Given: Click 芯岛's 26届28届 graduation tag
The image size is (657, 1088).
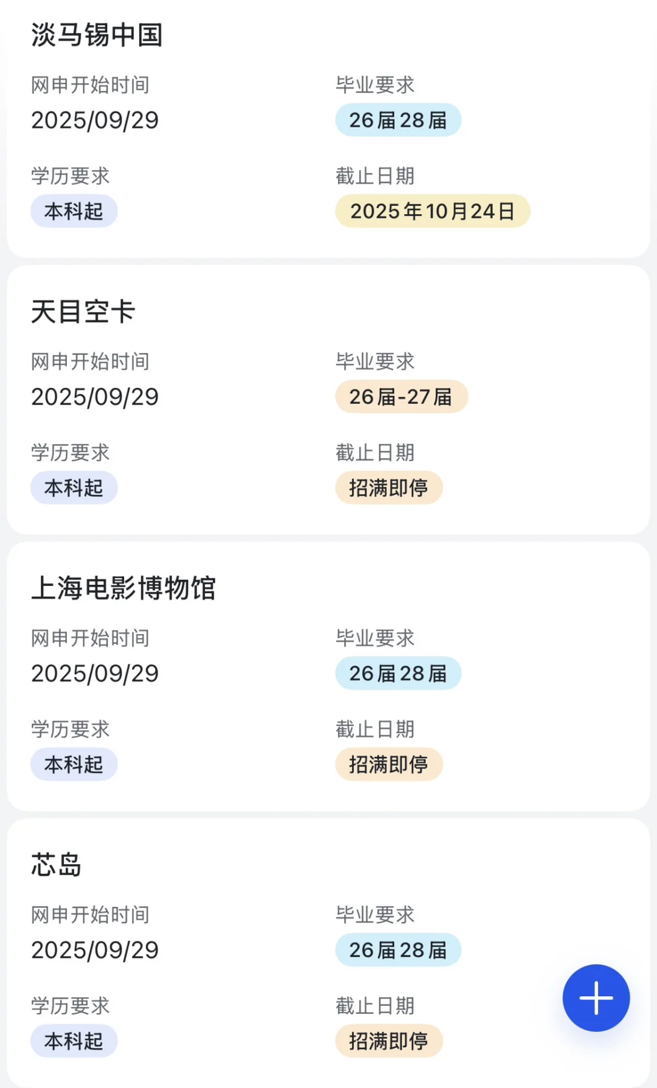Looking at the screenshot, I should coord(398,950).
